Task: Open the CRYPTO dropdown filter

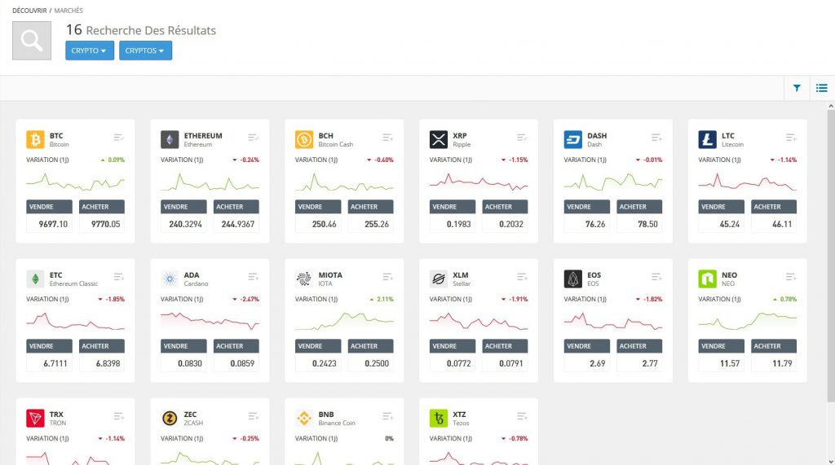Action: [90, 50]
